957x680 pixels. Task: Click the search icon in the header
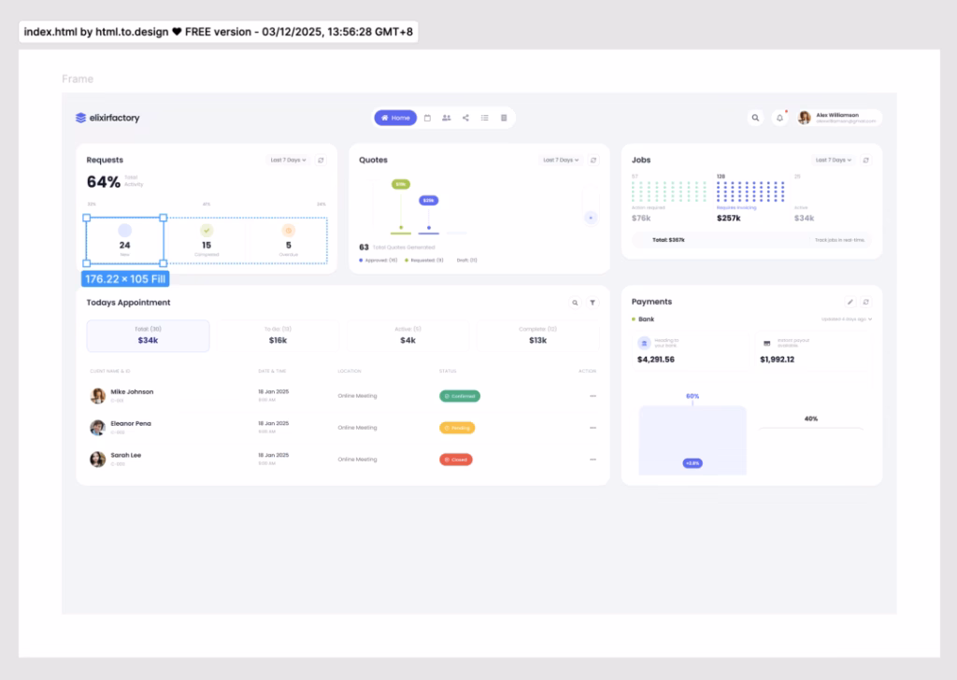coord(755,118)
